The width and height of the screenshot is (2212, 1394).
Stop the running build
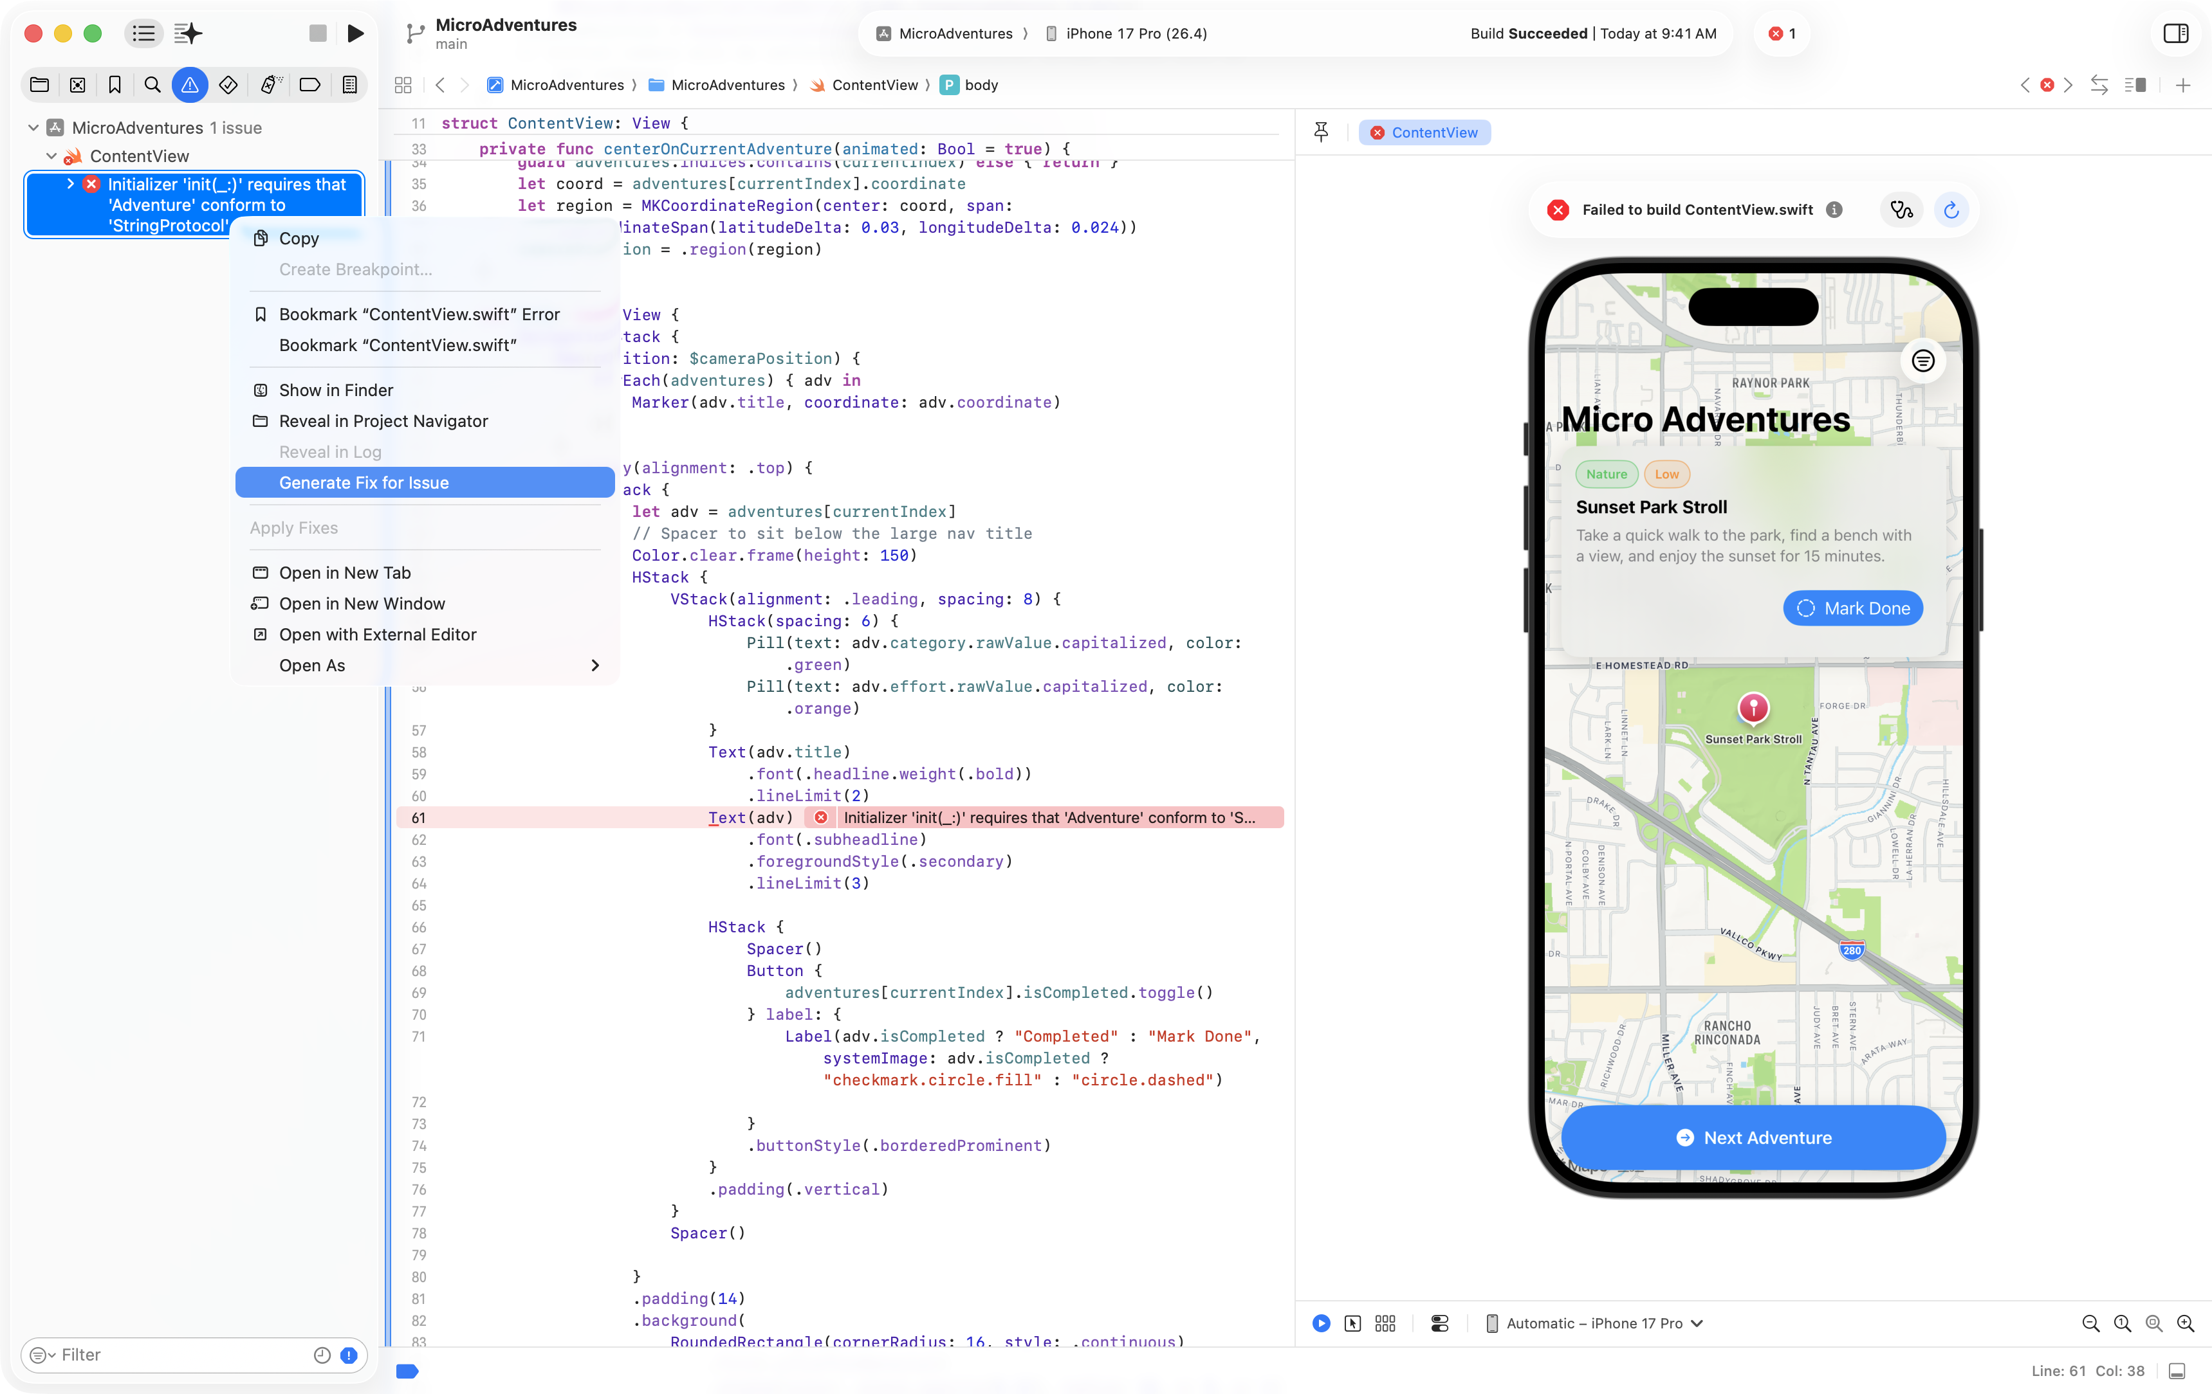[318, 34]
